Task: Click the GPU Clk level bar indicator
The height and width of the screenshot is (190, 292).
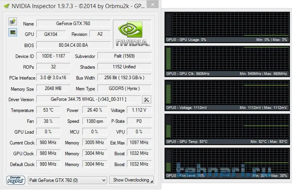Action: (168, 58)
